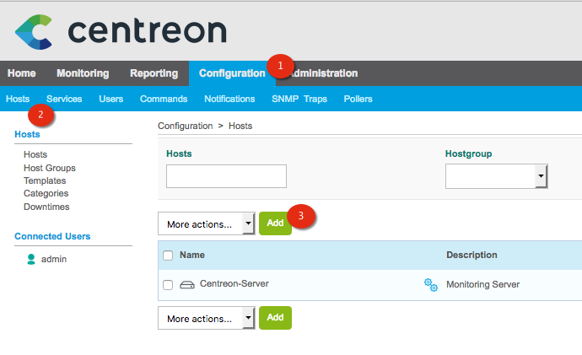
Task: Open the Monitoring menu tab
Action: tap(83, 73)
